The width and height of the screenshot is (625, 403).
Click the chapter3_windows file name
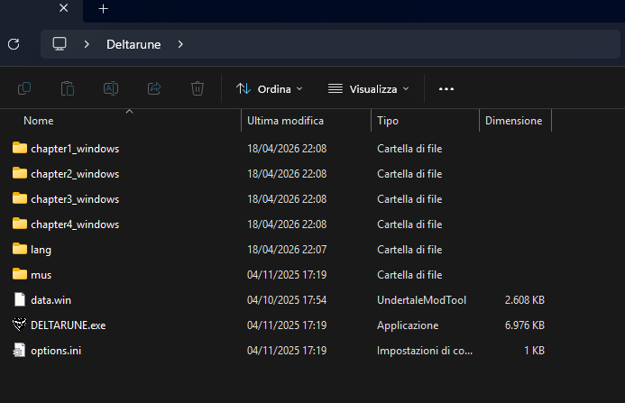tap(75, 199)
